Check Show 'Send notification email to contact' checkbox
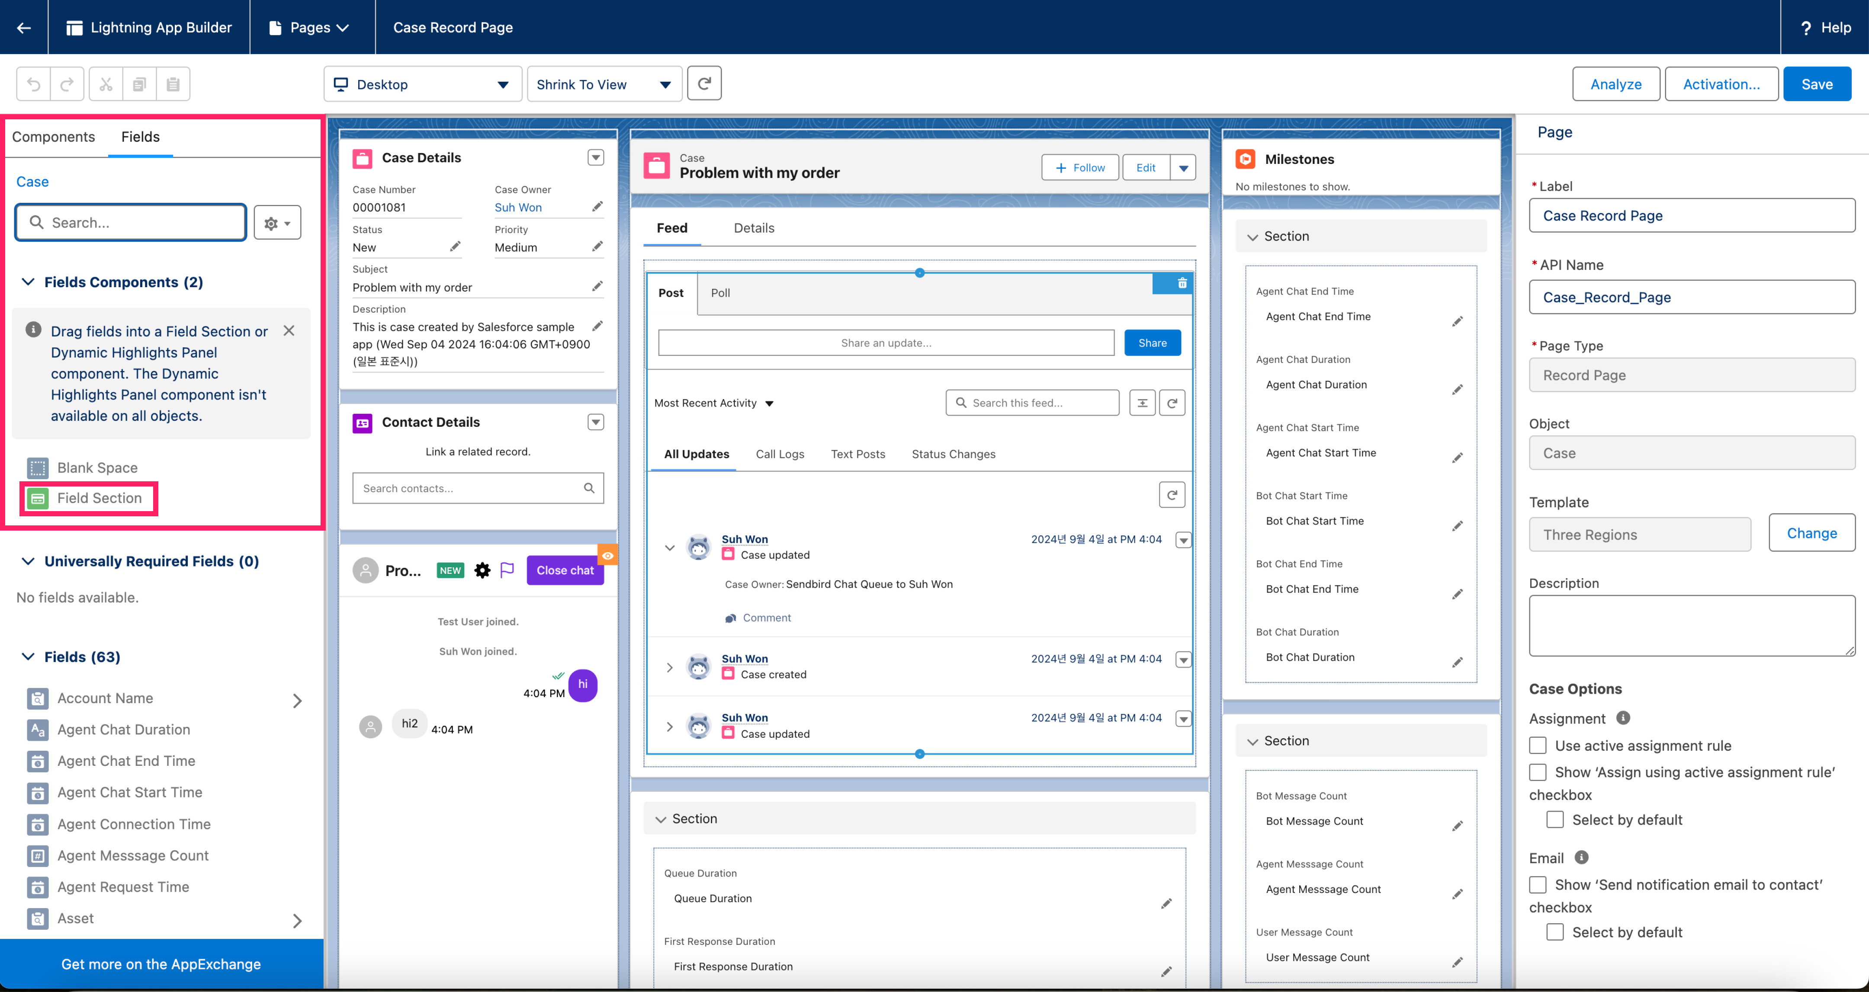 1538,884
